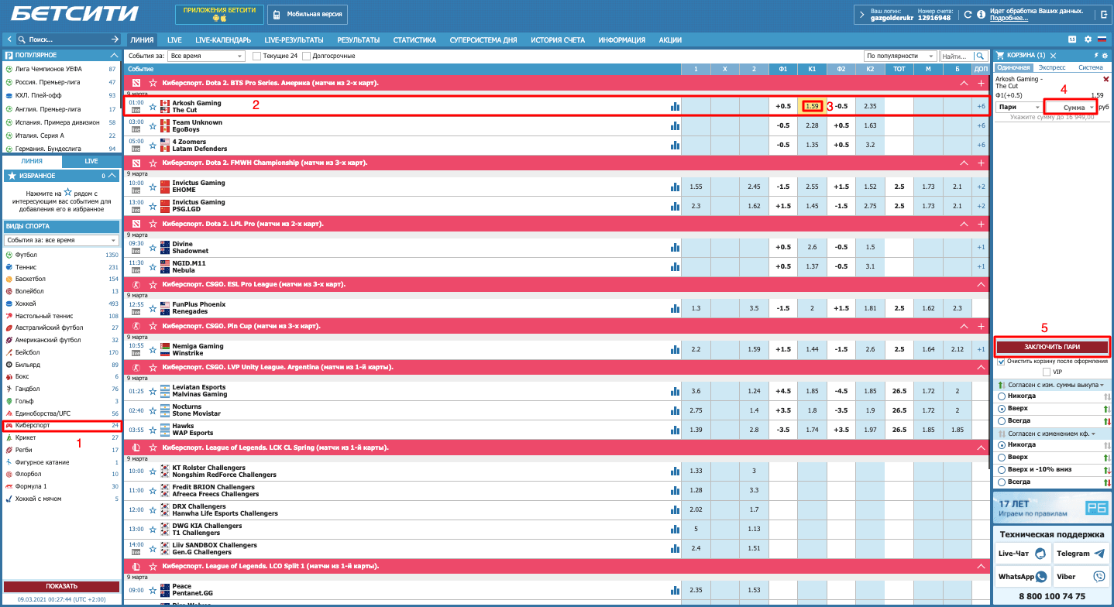Toggle quick bet lightning icon
1114x607 pixels.
[1095, 56]
